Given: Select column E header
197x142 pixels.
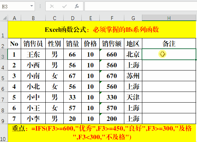Looking at the screenshot, I should [x=91, y=18].
